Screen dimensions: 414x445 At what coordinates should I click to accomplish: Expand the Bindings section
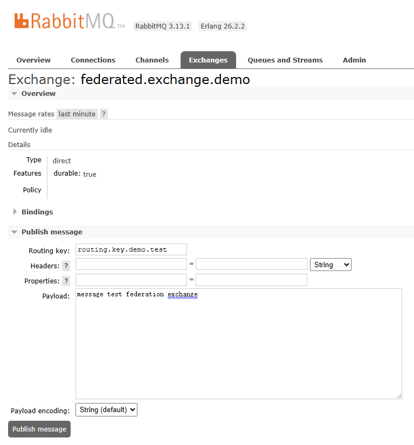click(37, 212)
